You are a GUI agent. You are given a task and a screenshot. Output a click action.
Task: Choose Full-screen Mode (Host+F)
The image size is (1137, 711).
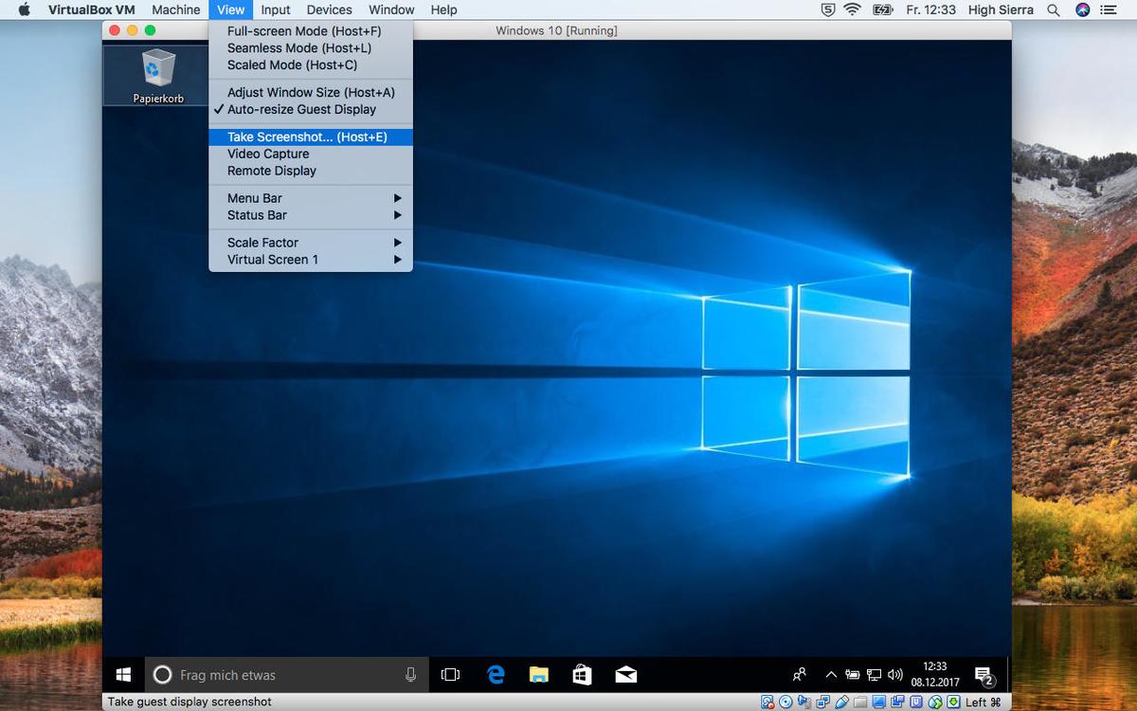click(x=310, y=31)
